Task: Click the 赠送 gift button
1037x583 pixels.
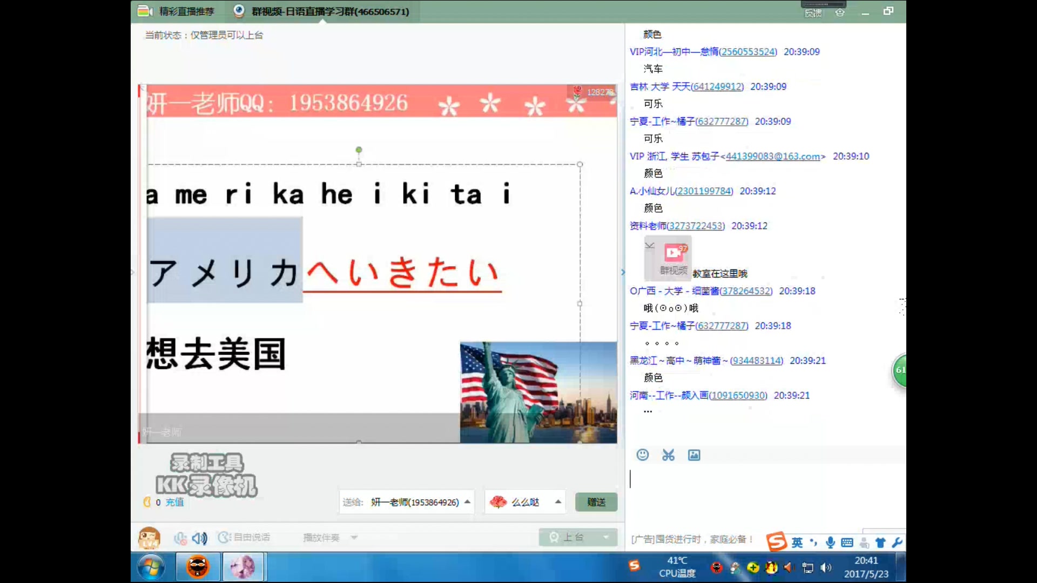Action: 596,502
